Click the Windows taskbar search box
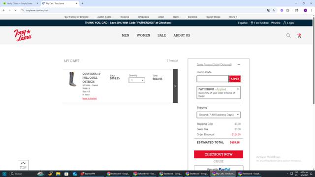 (24, 174)
